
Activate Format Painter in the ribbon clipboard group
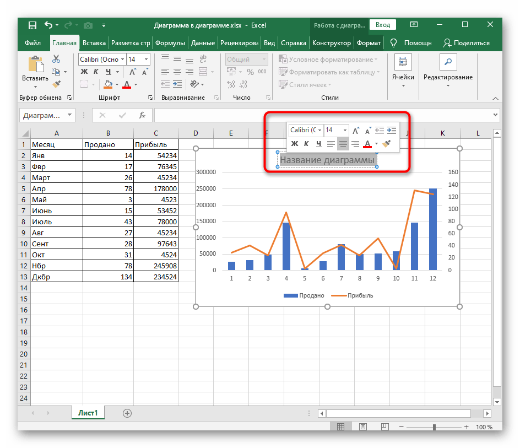(56, 84)
